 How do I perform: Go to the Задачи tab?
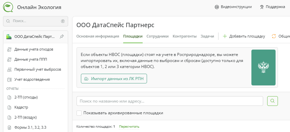click(x=207, y=36)
